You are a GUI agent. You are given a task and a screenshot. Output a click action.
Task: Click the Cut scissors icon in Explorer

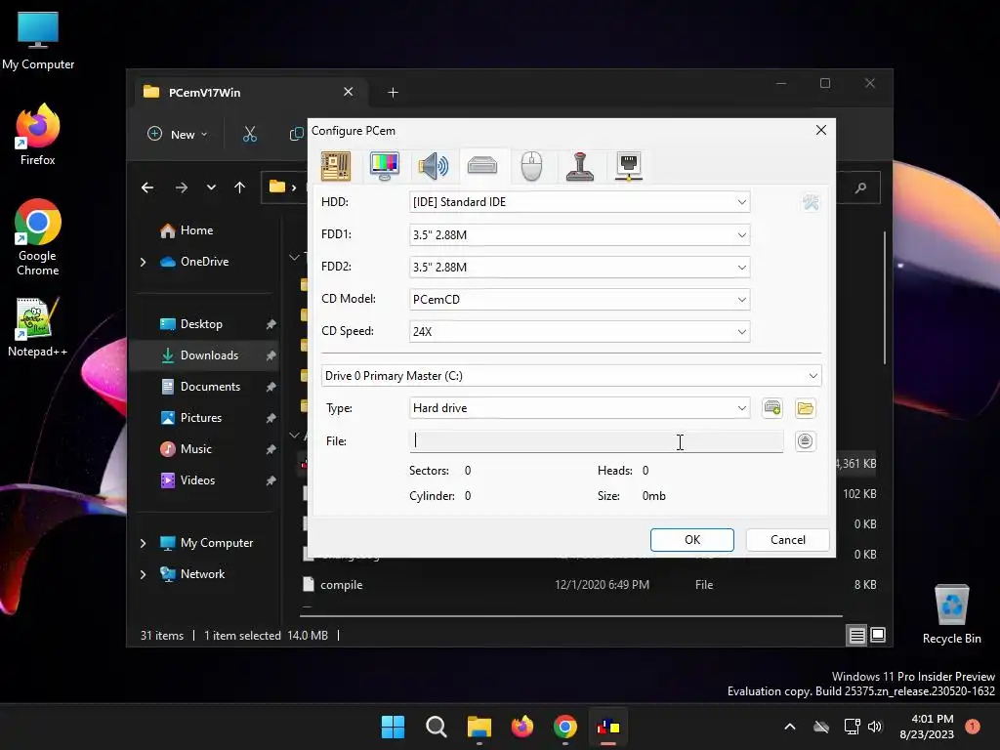click(x=249, y=134)
